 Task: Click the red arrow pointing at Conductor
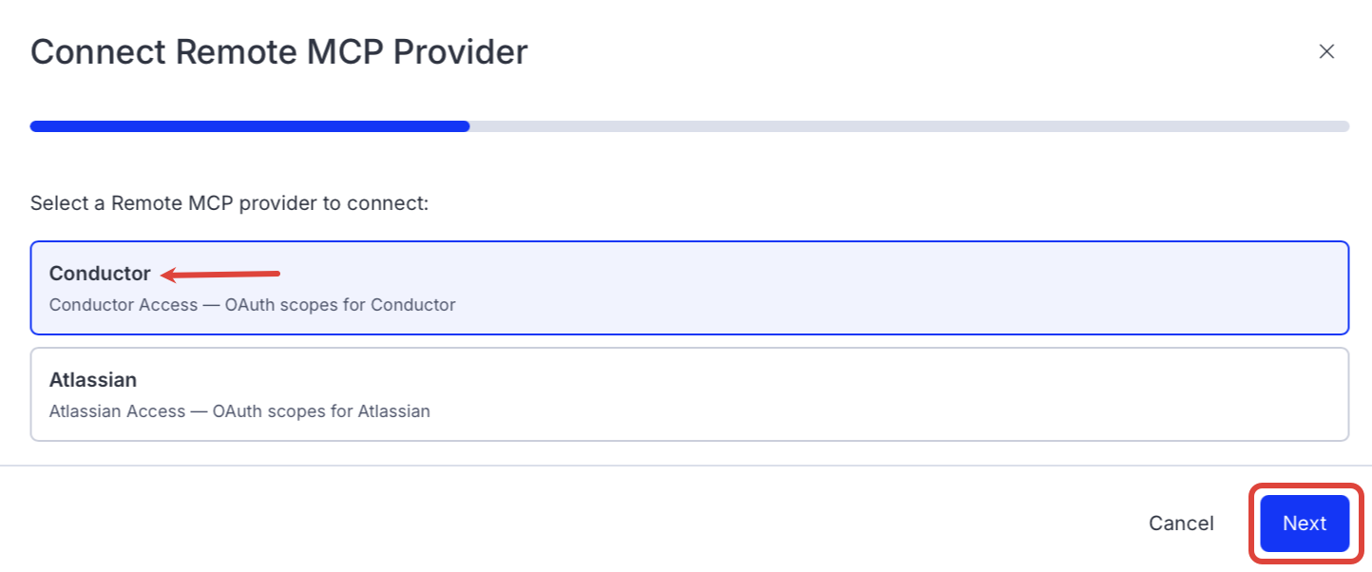[x=220, y=276]
